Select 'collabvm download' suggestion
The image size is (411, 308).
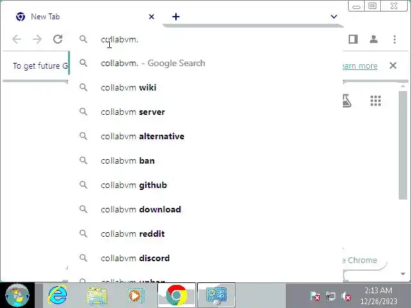pyautogui.click(x=205, y=209)
